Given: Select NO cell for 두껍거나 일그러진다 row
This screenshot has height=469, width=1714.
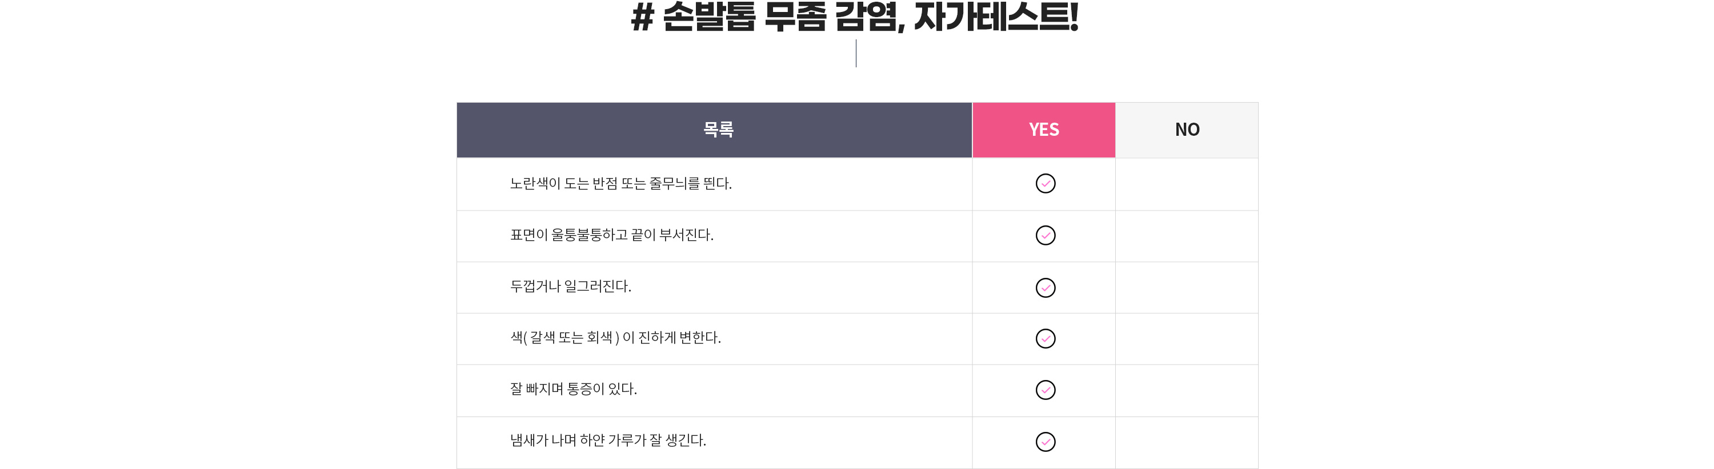Looking at the screenshot, I should tap(1186, 288).
